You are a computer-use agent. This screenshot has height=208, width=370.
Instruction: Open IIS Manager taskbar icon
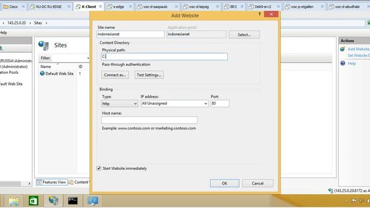click(53, 200)
